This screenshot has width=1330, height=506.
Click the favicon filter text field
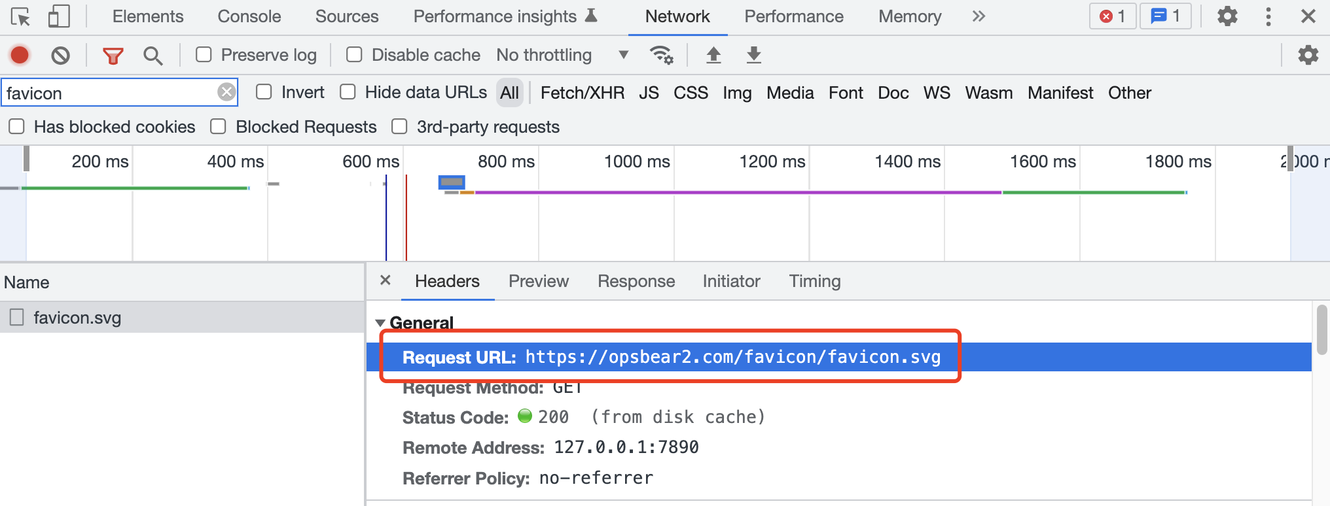click(x=108, y=93)
